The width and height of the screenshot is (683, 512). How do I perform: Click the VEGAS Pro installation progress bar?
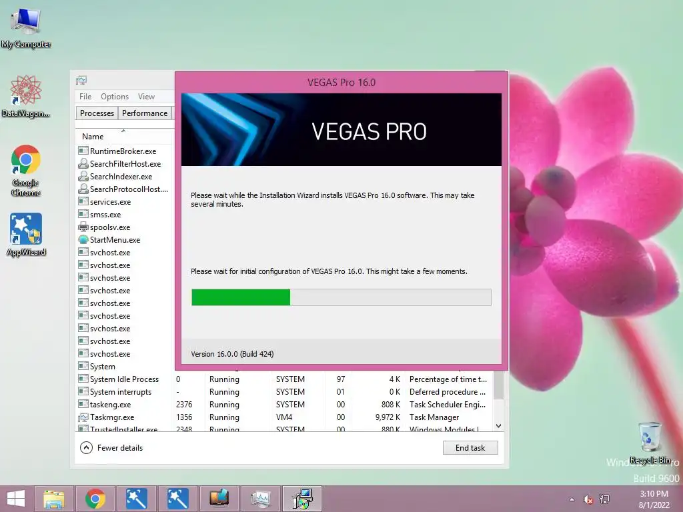click(x=341, y=297)
